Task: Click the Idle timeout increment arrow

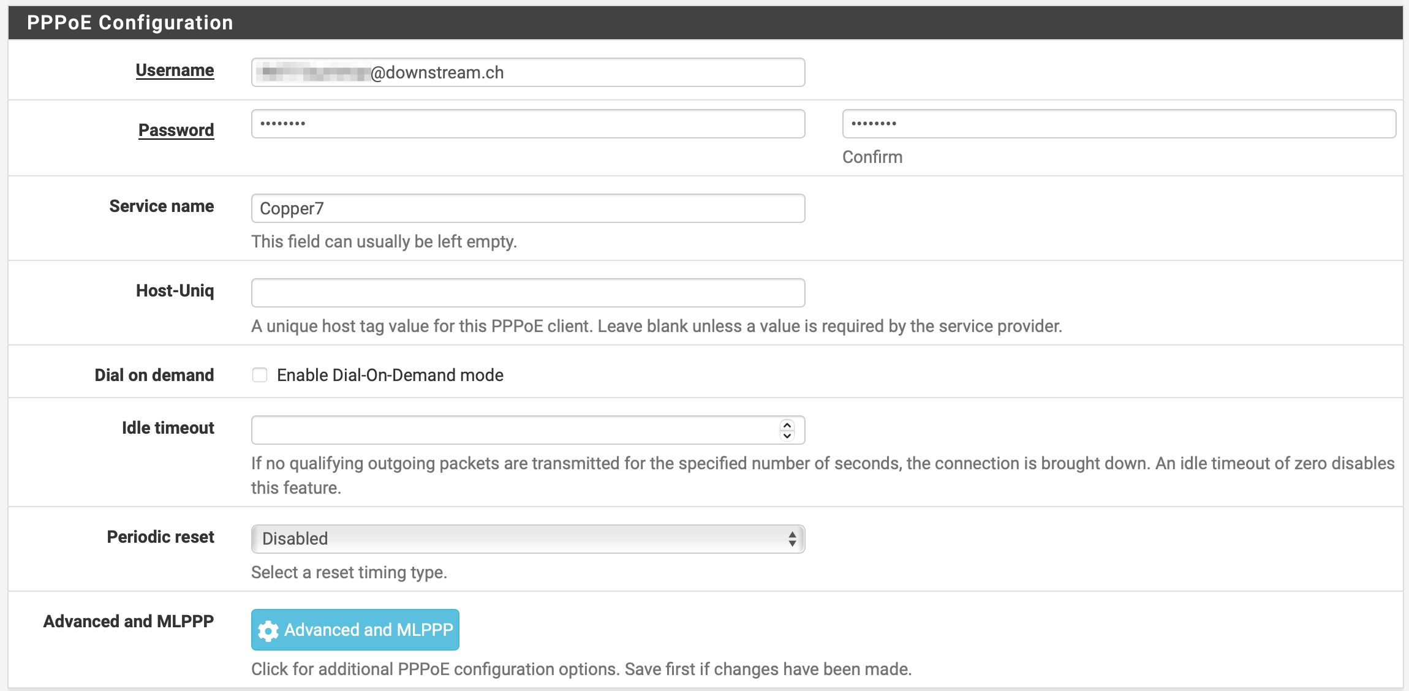Action: [786, 425]
